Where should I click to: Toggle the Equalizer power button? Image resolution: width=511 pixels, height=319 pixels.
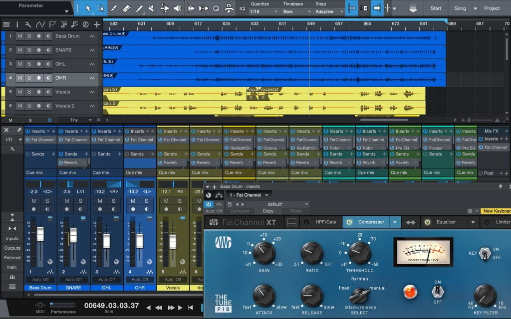428,222
